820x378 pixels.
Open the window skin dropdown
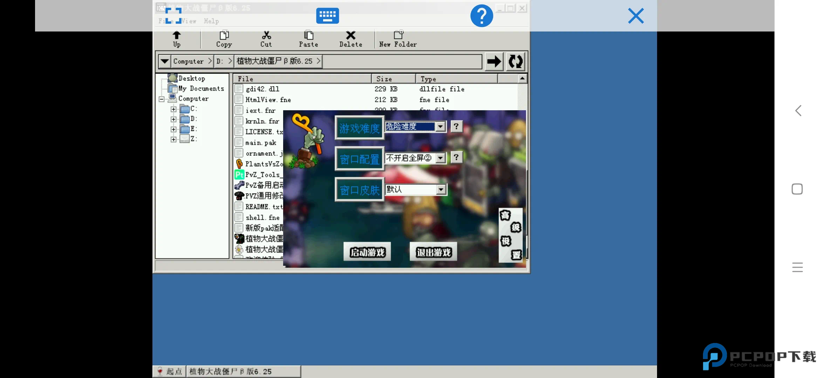tap(440, 190)
